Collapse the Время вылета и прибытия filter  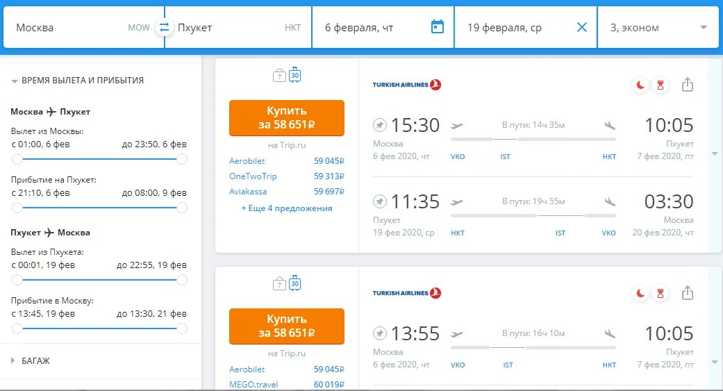click(78, 81)
